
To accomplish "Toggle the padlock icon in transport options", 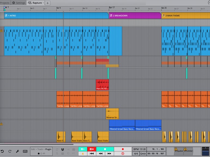I will click(62, 153).
